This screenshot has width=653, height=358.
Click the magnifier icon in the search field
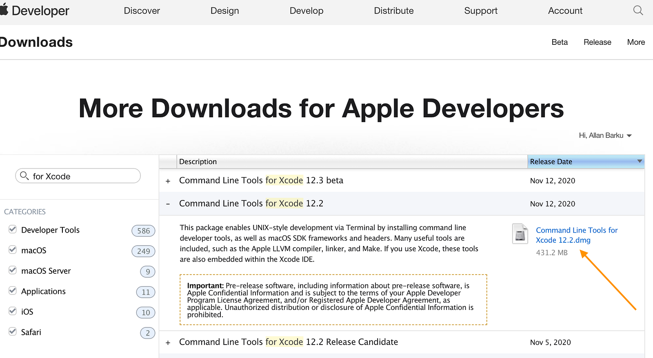point(24,176)
